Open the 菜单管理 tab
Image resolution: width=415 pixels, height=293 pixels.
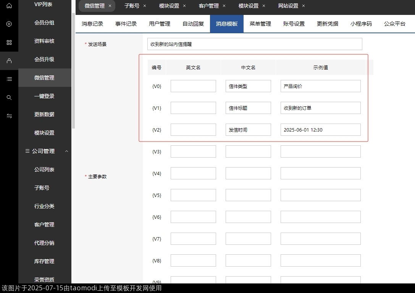click(x=260, y=24)
